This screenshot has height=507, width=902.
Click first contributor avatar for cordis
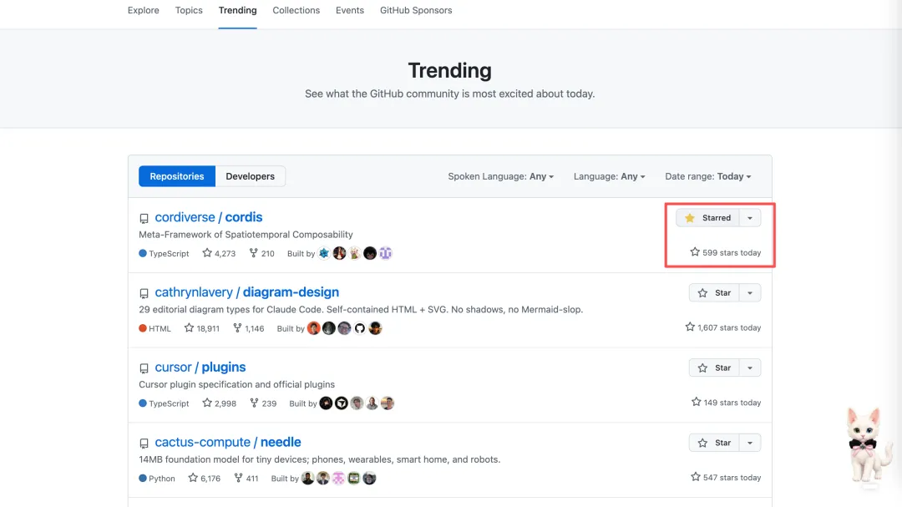(324, 253)
